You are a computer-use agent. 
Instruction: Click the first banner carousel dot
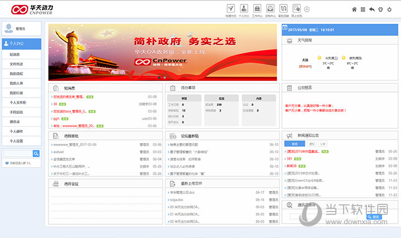pos(159,77)
